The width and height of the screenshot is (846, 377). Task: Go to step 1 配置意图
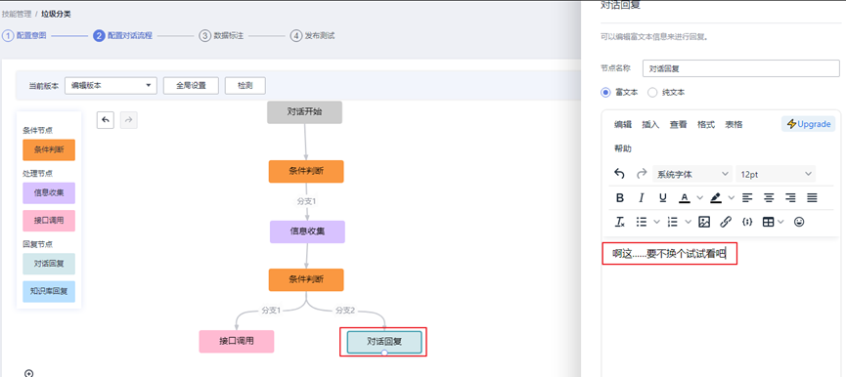[24, 35]
